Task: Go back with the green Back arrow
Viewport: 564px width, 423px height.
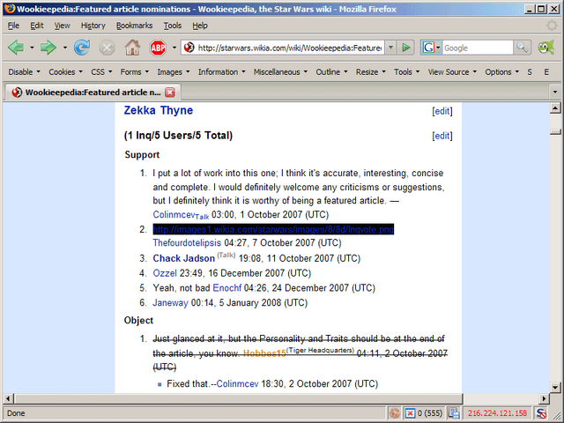Action: point(16,48)
